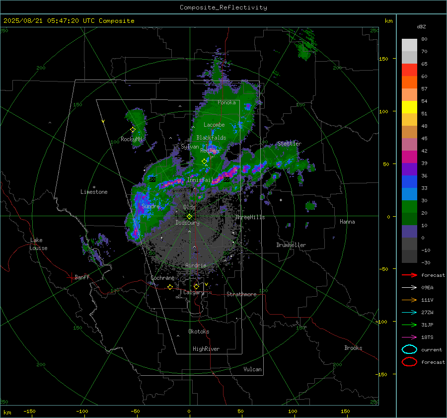Click the red forecast arrow legend icon
Viewport: 447px width, 418px height.
(409, 275)
